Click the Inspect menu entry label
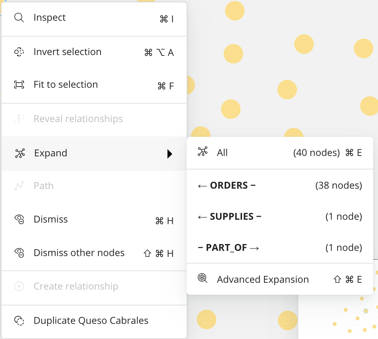Viewport: 378px width, 339px height. pos(49,18)
